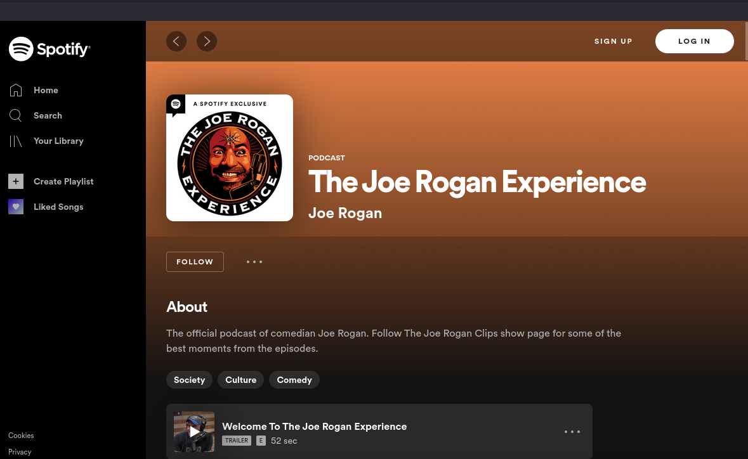Go back with the left arrow button
This screenshot has height=459, width=748.
176,41
